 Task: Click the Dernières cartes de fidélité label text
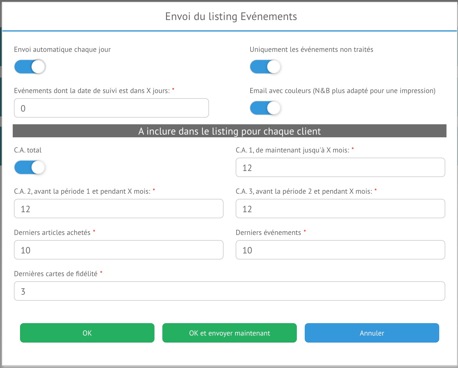(56, 274)
